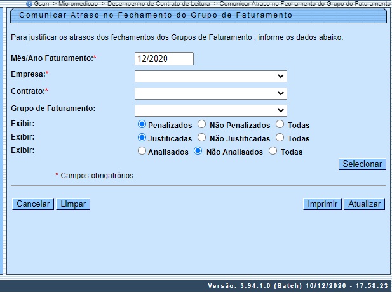Select Todas in the Analisados row
Viewport: 392px width, 293px height.
coord(273,151)
